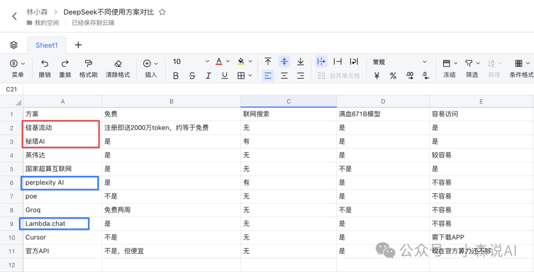Viewport: 534px width, 272px height.
Task: Select cell containing perplexity AI
Action: (63, 183)
